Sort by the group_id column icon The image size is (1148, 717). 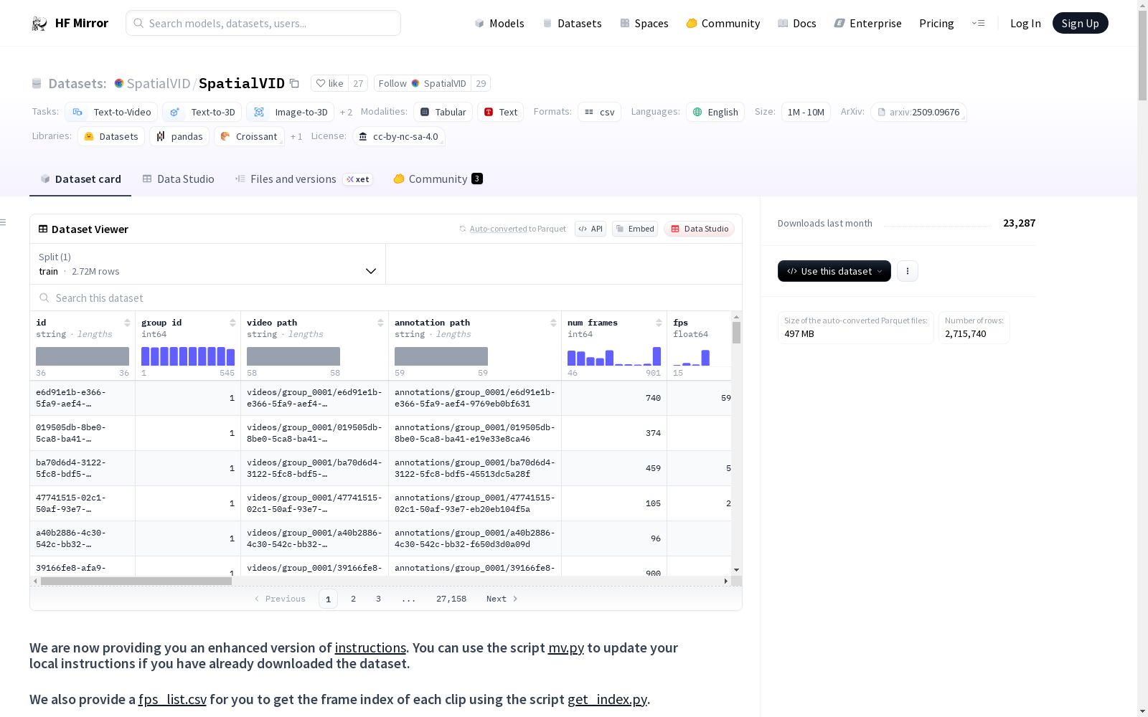click(x=232, y=323)
